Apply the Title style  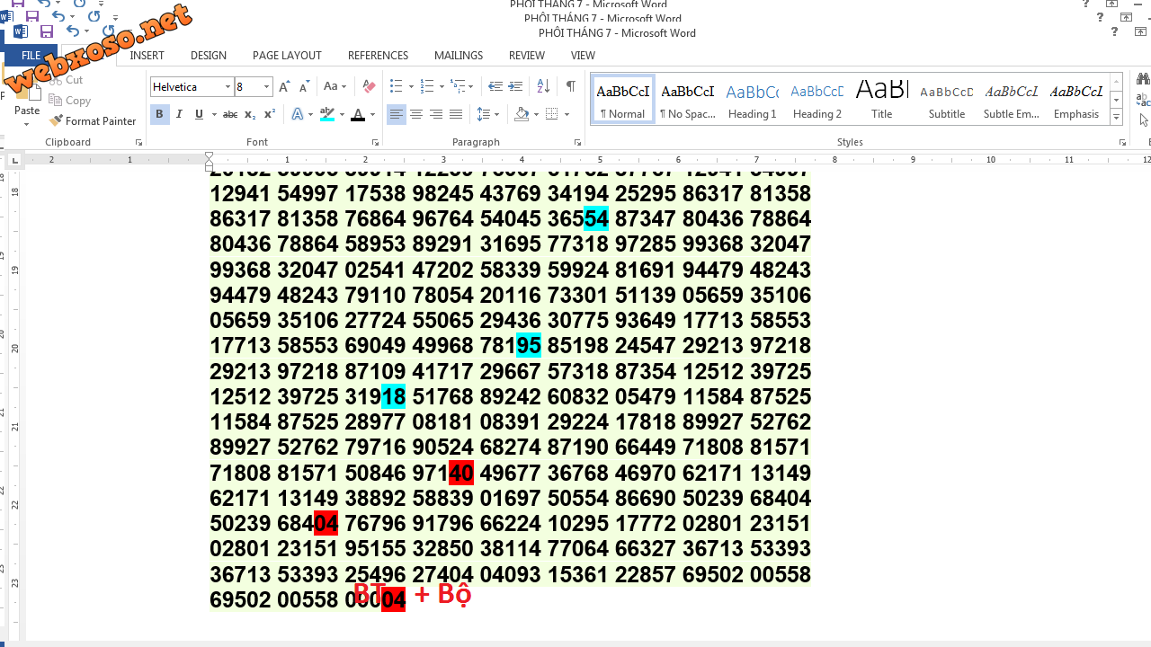[x=881, y=99]
